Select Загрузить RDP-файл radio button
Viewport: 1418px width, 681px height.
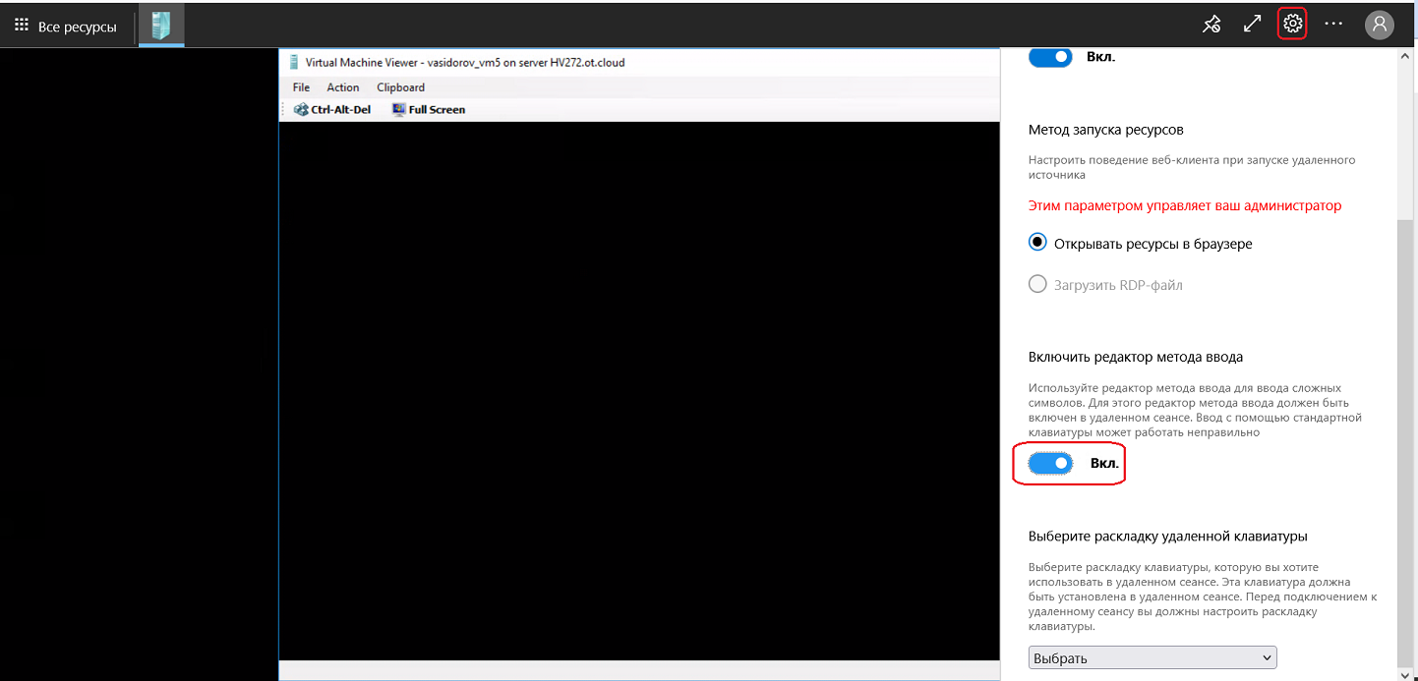point(1037,285)
